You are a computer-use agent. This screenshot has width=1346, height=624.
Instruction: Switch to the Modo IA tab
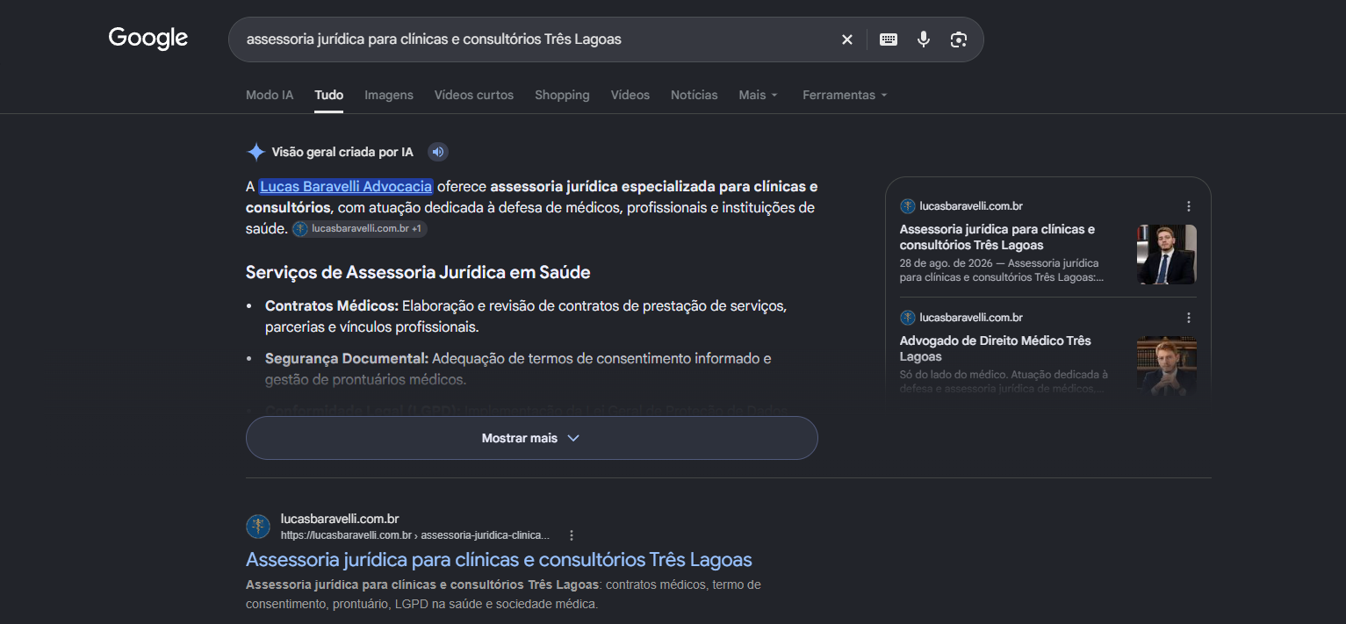point(270,95)
